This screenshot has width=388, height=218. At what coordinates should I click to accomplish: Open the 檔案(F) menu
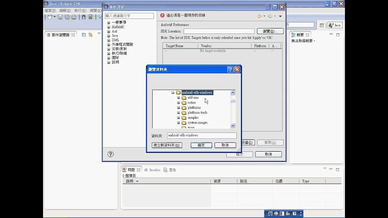50,11
